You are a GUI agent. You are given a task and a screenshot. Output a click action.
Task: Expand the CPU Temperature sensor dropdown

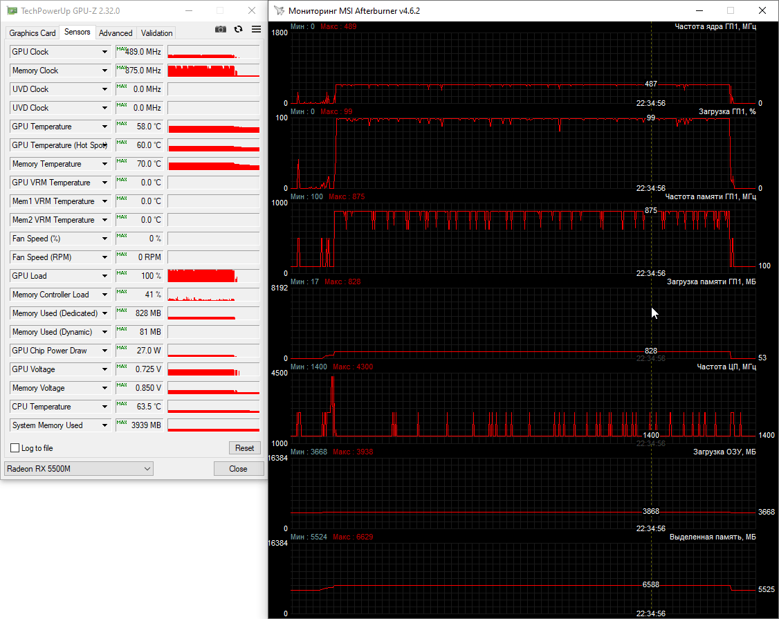click(x=104, y=407)
